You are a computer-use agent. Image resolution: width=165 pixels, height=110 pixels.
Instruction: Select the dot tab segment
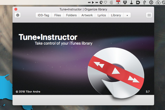[127, 15]
